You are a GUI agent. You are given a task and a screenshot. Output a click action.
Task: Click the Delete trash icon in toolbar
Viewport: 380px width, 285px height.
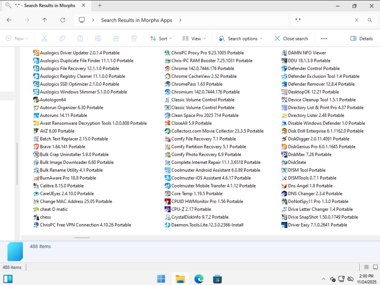point(134,39)
